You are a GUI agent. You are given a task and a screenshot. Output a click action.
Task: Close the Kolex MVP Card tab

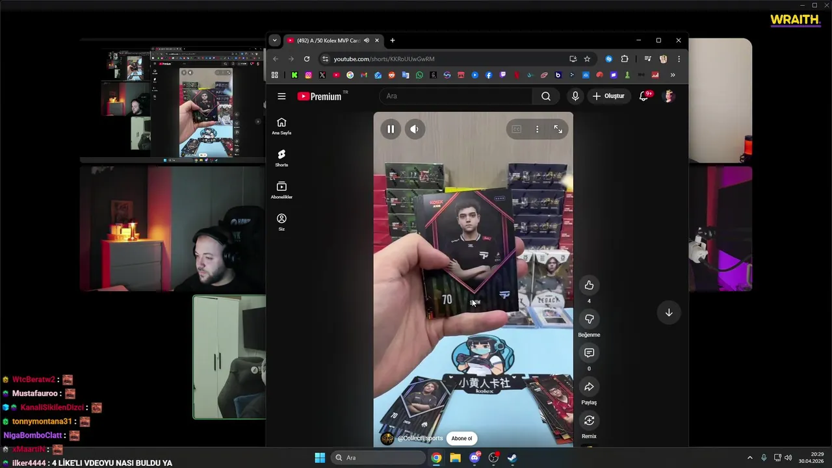376,40
